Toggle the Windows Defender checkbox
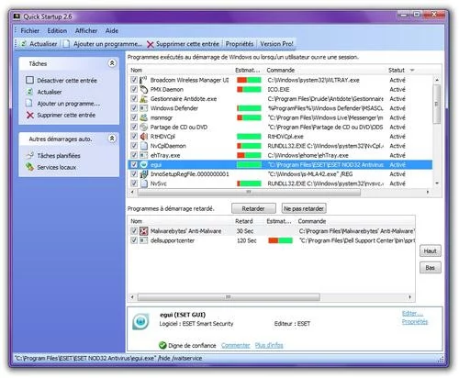 134,108
